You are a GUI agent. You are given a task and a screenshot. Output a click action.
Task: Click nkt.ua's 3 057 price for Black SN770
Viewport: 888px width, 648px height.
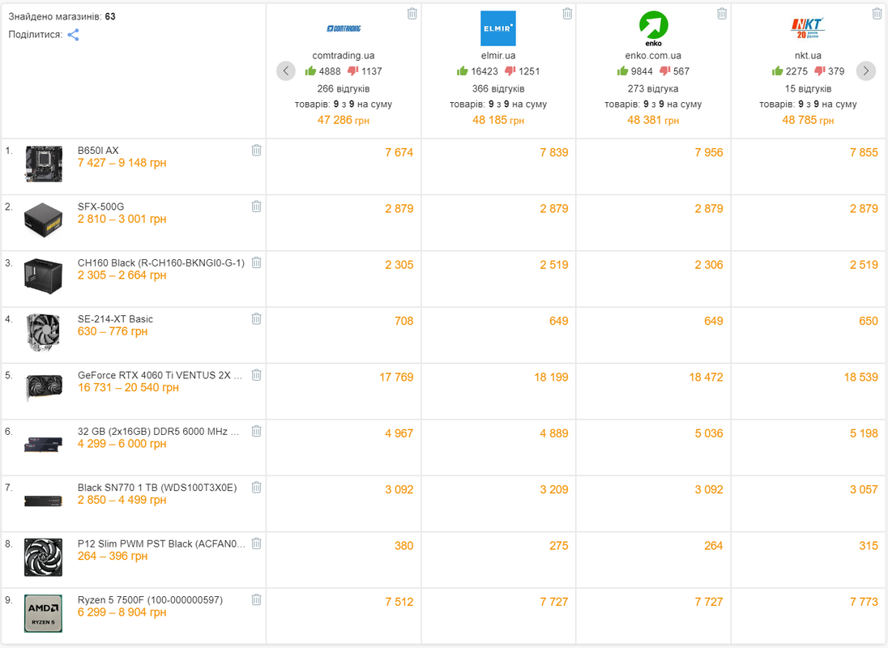pyautogui.click(x=864, y=489)
